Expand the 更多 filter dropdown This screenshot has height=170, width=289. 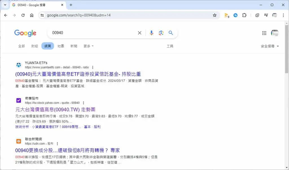(88, 46)
